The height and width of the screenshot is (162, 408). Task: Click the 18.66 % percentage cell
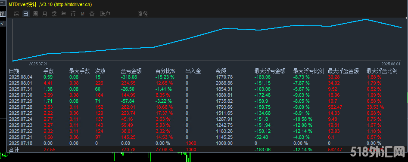(164, 107)
